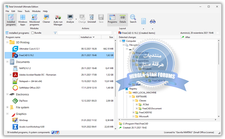Screen dimensions: 225x139
Task: Click the Change action button
Action: click(82, 19)
